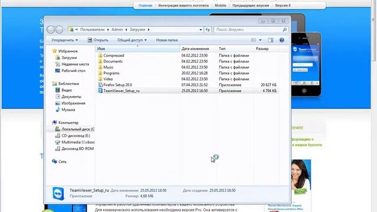The height and width of the screenshot is (212, 377).
Task: Click the Изображения library icon
Action: click(x=58, y=103)
